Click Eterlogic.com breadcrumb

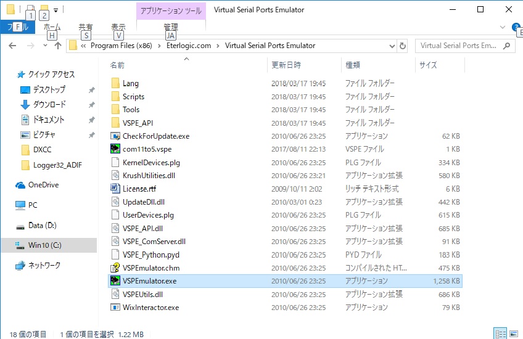coord(189,46)
